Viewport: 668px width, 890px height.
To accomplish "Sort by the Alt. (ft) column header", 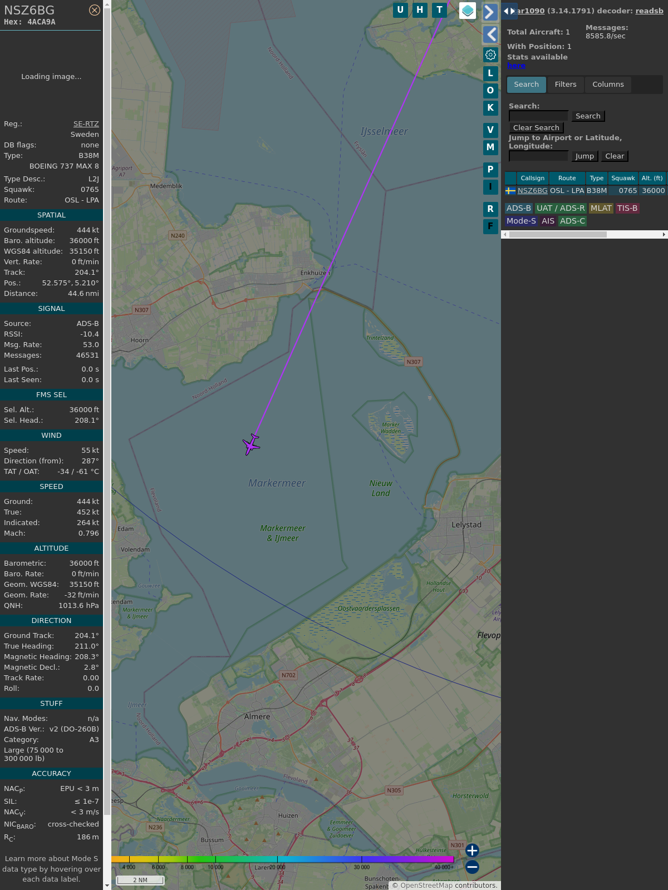I will click(x=652, y=179).
